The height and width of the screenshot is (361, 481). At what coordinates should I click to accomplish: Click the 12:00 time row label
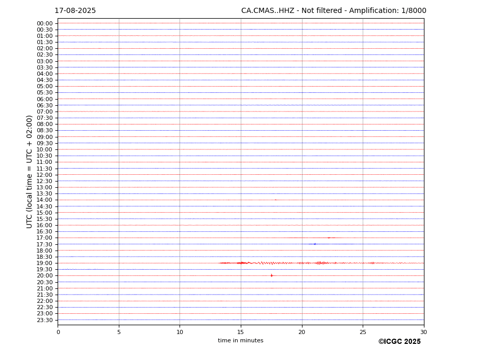point(45,175)
